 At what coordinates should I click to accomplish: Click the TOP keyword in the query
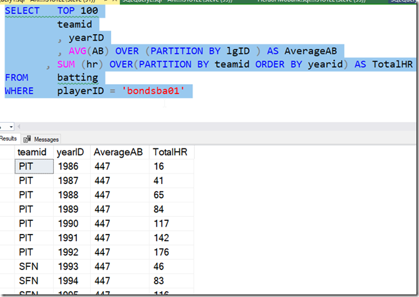(x=66, y=11)
